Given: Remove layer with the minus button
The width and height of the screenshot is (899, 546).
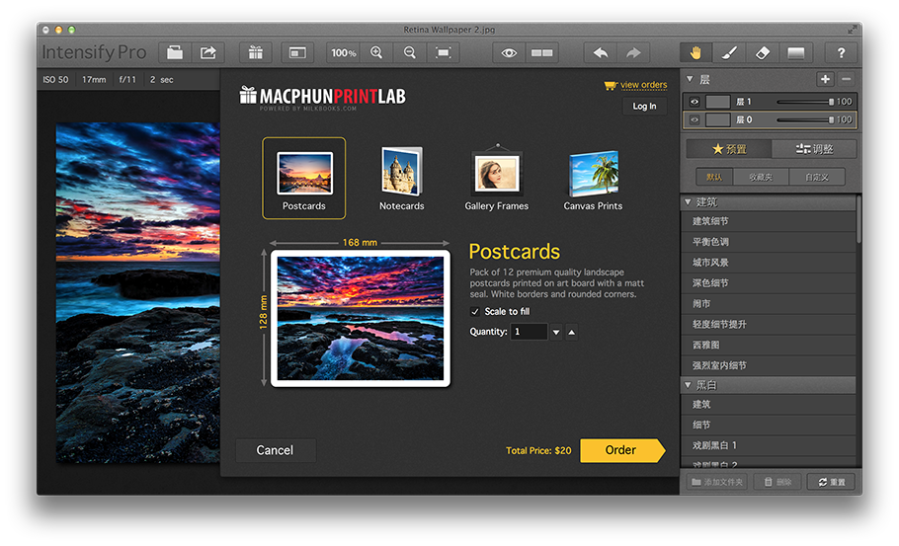Looking at the screenshot, I should coord(847,79).
